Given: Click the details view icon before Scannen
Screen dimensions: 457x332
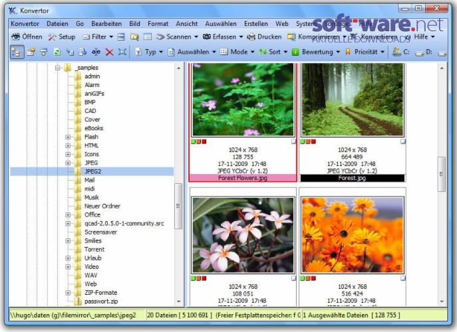Looking at the screenshot, I should click(x=148, y=37).
